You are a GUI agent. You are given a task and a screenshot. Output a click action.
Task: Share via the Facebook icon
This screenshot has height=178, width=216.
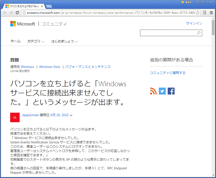pyautogui.click(x=171, y=91)
